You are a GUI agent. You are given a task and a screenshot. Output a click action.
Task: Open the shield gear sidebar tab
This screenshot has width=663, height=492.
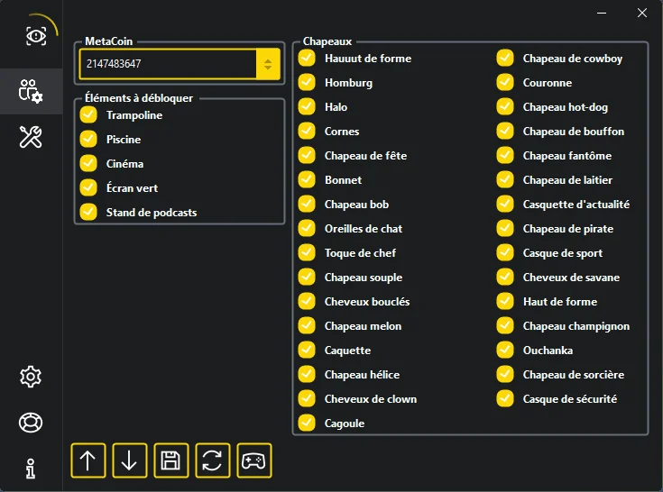(31, 91)
